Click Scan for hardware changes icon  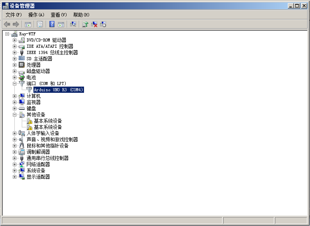73,24
